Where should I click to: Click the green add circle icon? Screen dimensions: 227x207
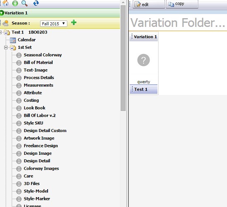pyautogui.click(x=15, y=3)
